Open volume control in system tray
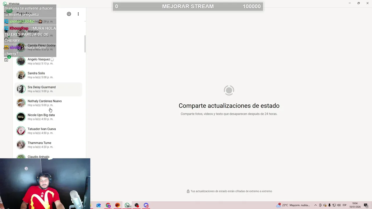The image size is (372, 209). click(339, 205)
